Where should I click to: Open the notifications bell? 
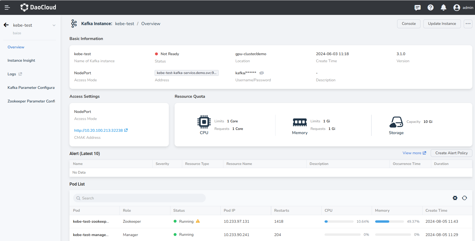[x=443, y=8]
